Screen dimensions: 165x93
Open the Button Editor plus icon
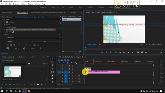point(161,52)
